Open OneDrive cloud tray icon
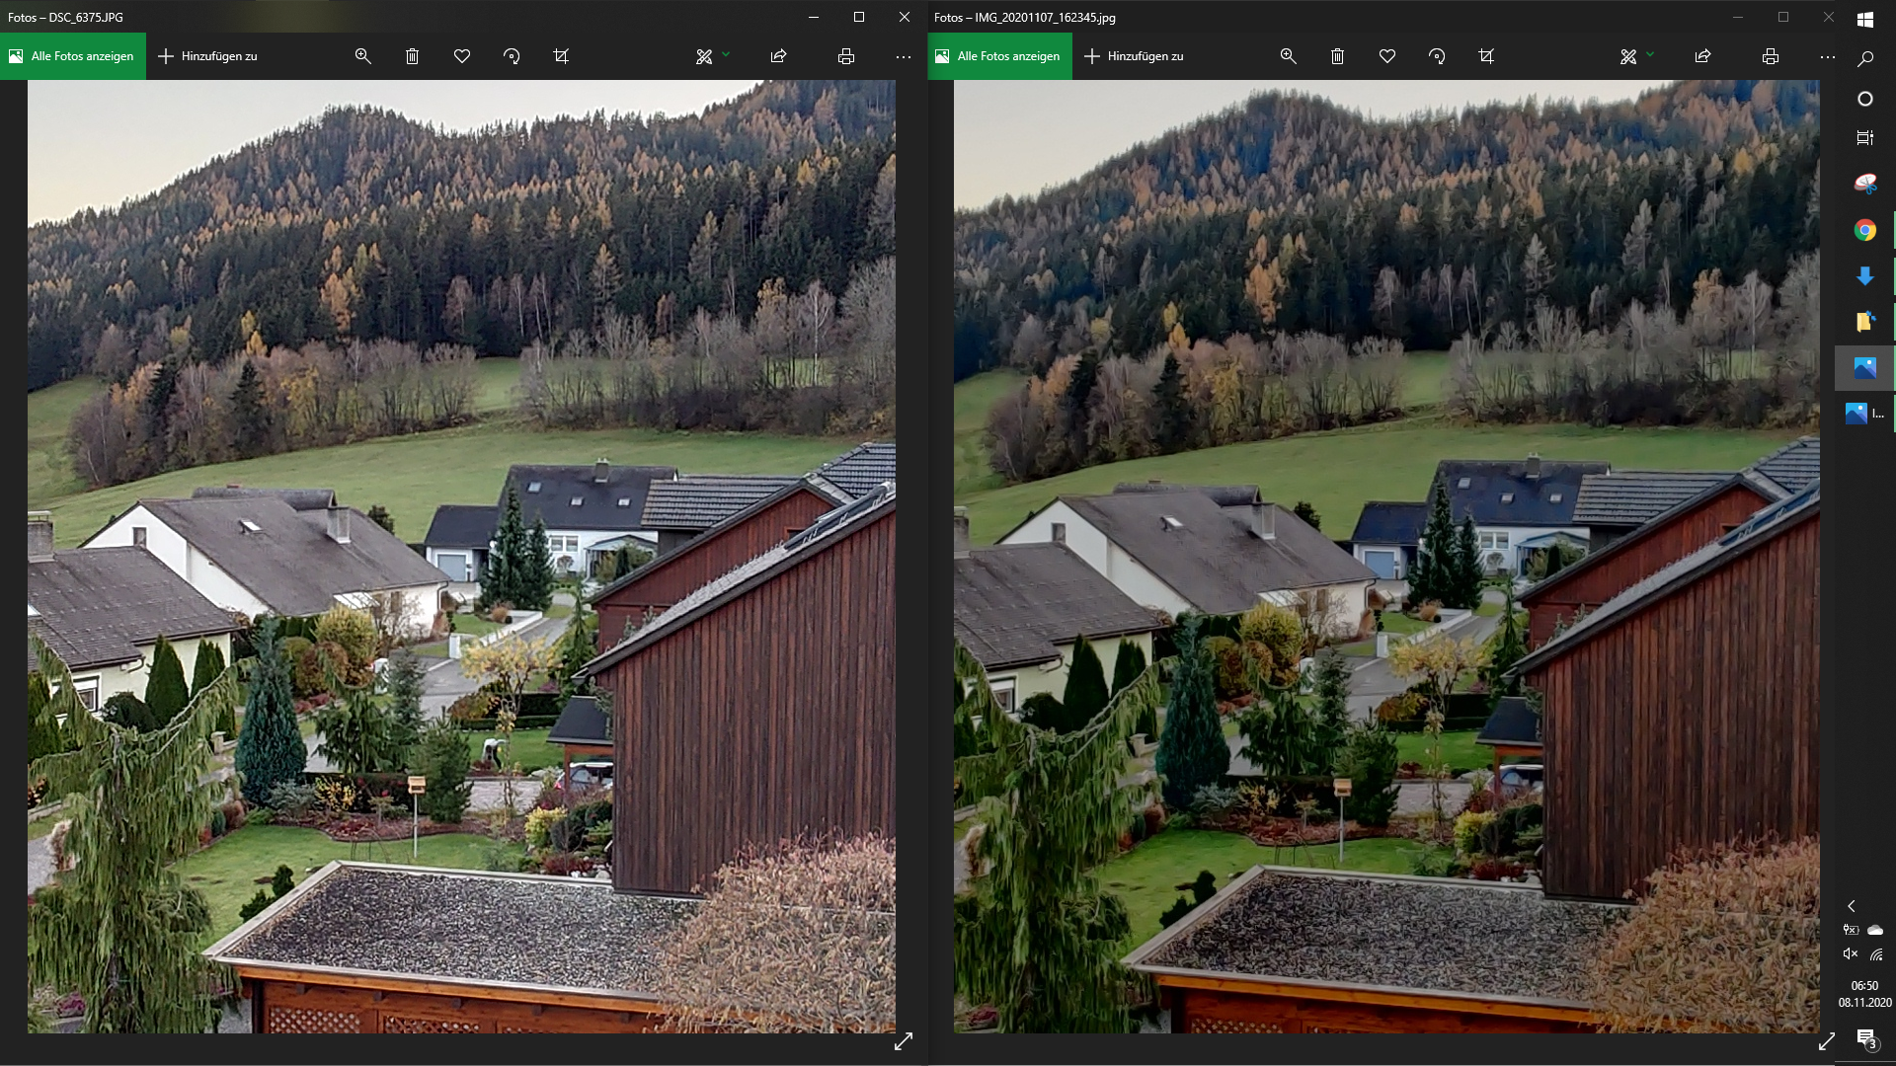Screen dimensions: 1896x1066 1875,930
